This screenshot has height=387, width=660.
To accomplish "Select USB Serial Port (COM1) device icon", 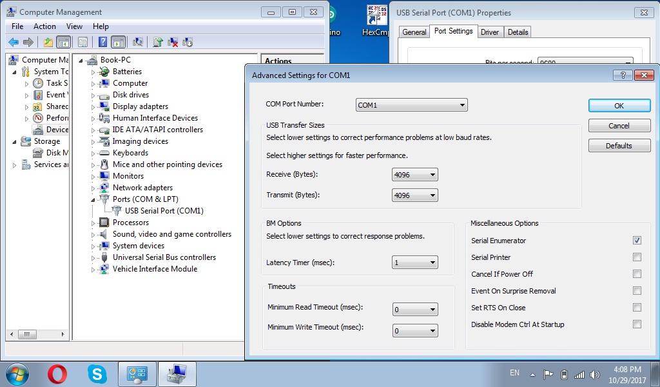I will (117, 210).
